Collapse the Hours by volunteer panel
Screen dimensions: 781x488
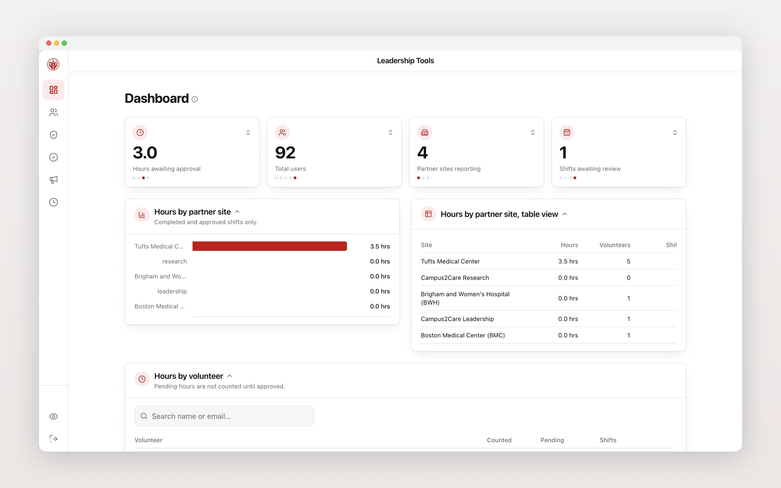(229, 376)
